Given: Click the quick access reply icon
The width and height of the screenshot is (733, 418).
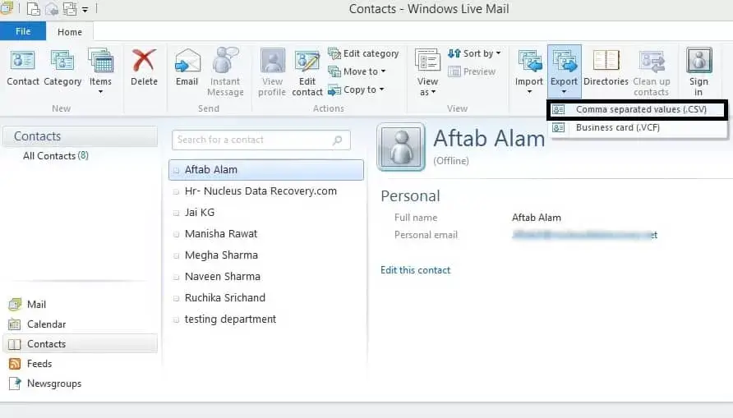Looking at the screenshot, I should (52, 9).
